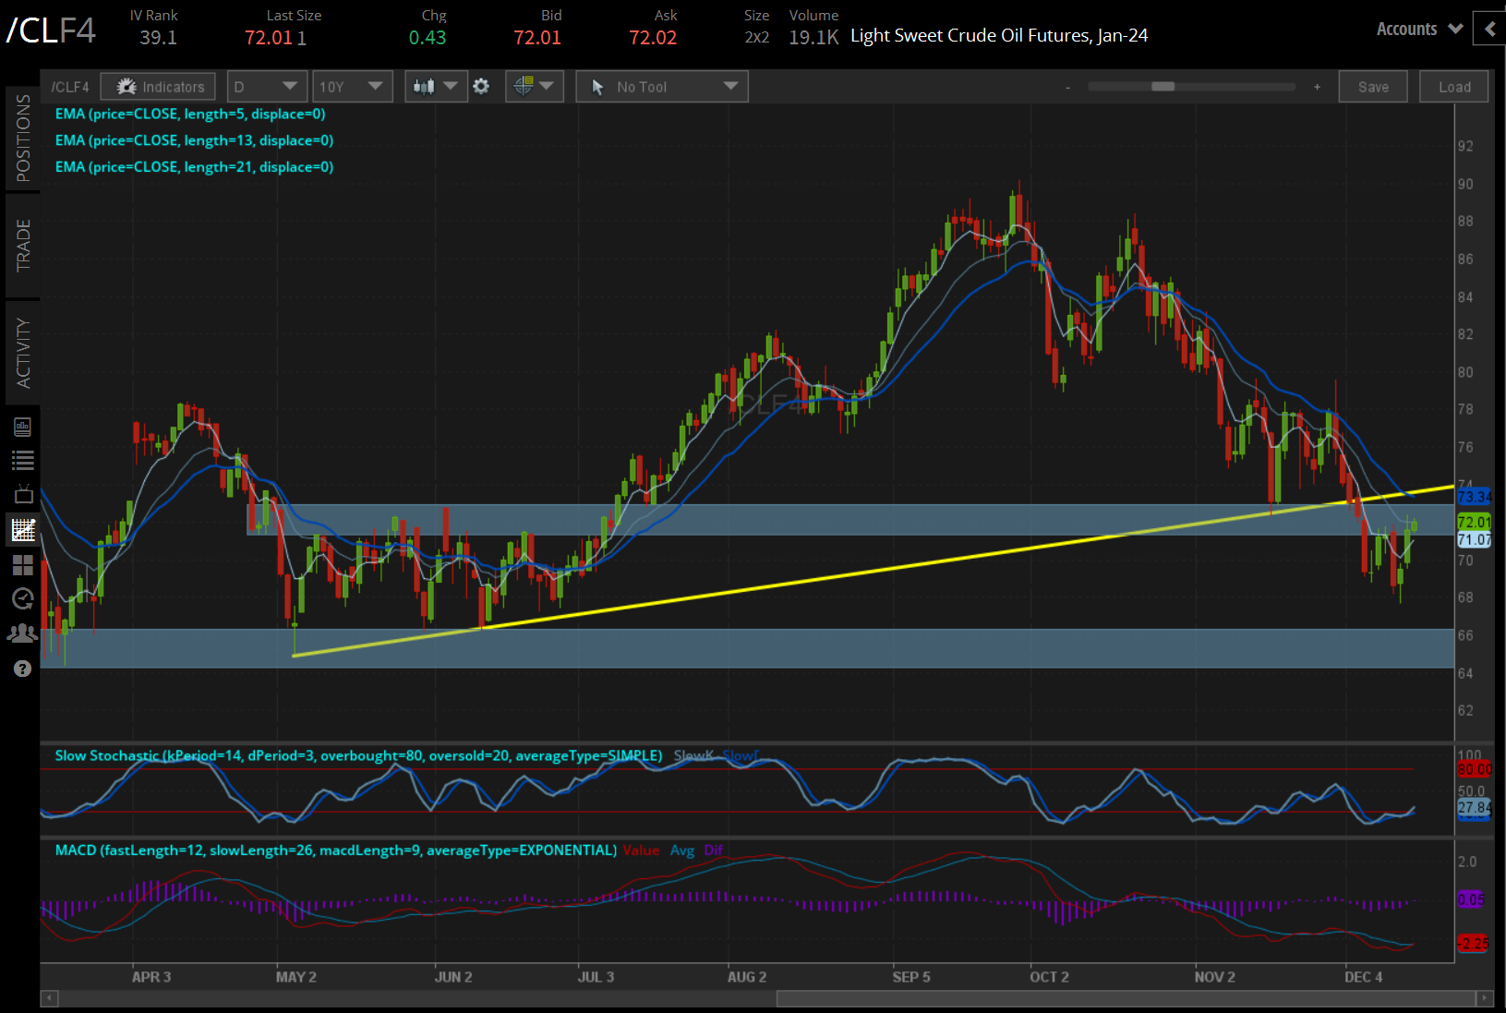The image size is (1506, 1013).
Task: Open the 10Y range dropdown
Action: click(352, 86)
